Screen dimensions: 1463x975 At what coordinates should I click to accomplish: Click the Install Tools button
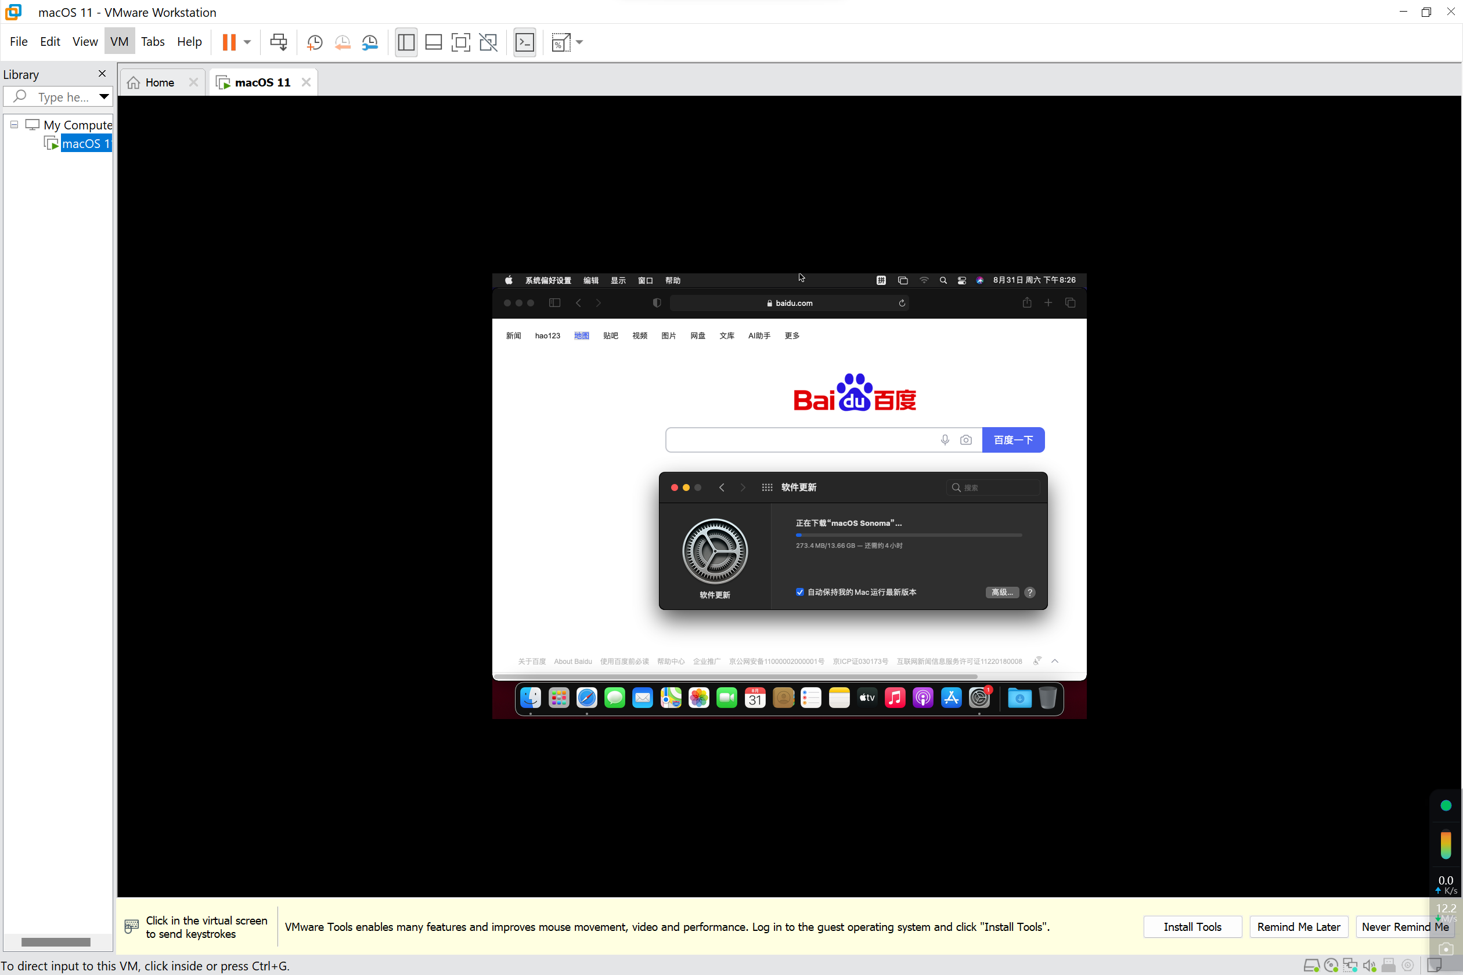coord(1192,926)
